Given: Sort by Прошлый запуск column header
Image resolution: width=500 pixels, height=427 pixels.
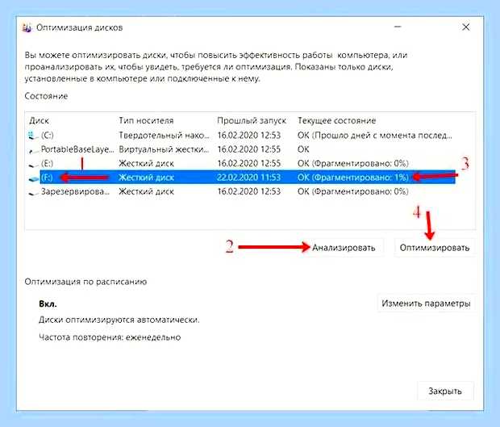Looking at the screenshot, I should pyautogui.click(x=252, y=120).
